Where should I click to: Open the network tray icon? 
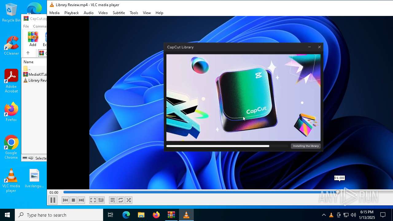coord(346,215)
